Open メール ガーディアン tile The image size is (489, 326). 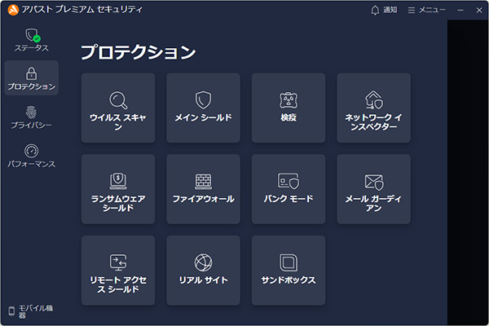click(x=373, y=189)
